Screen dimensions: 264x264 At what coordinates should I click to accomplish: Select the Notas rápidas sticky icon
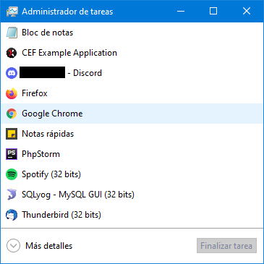point(12,134)
